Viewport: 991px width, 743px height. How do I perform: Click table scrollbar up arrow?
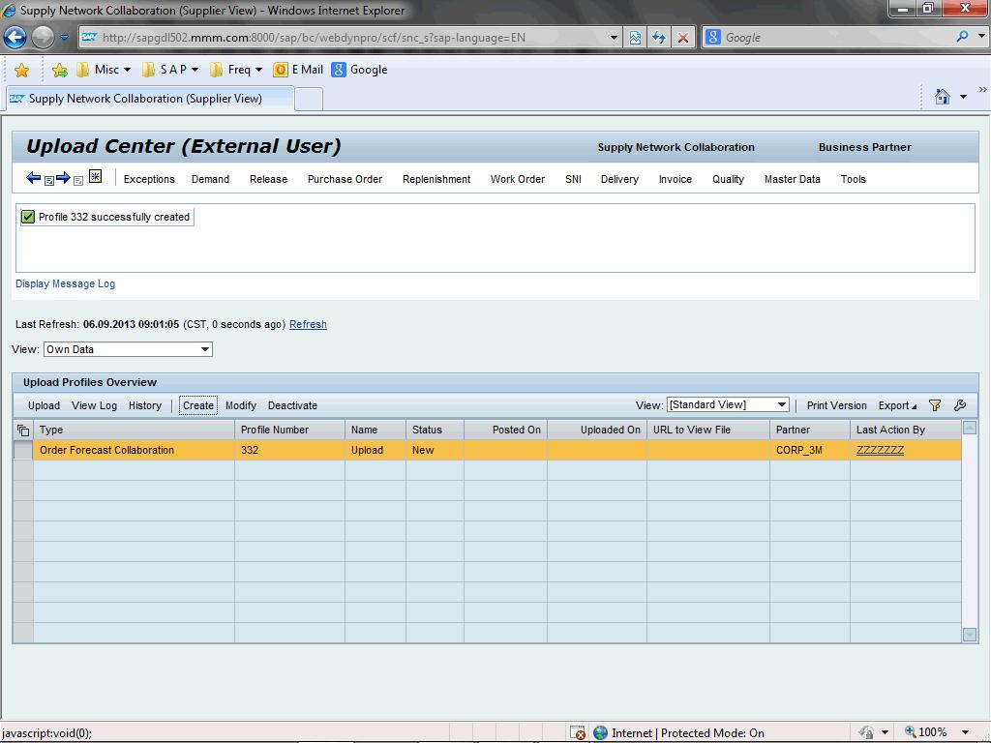click(x=970, y=429)
